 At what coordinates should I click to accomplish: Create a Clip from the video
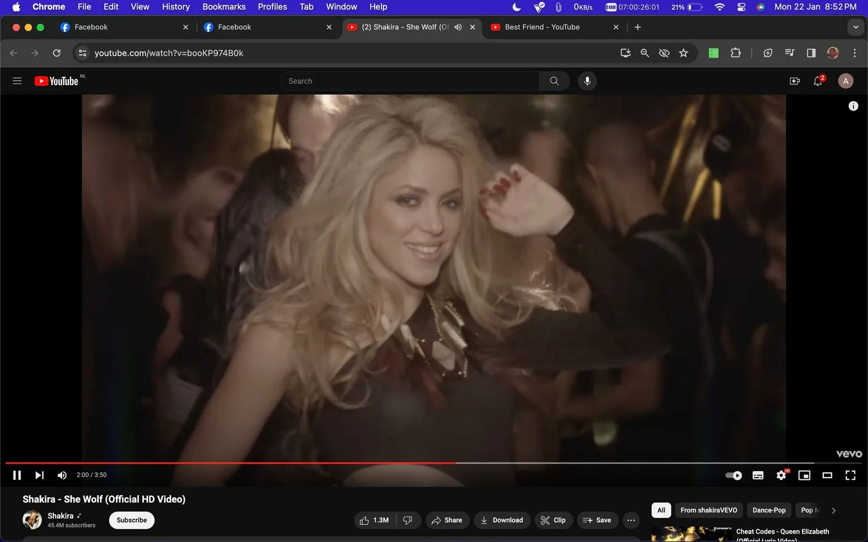tap(553, 520)
